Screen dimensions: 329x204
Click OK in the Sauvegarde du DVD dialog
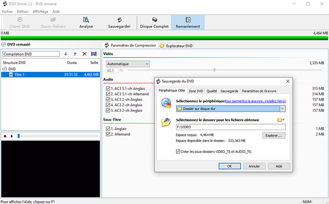[x=229, y=166]
